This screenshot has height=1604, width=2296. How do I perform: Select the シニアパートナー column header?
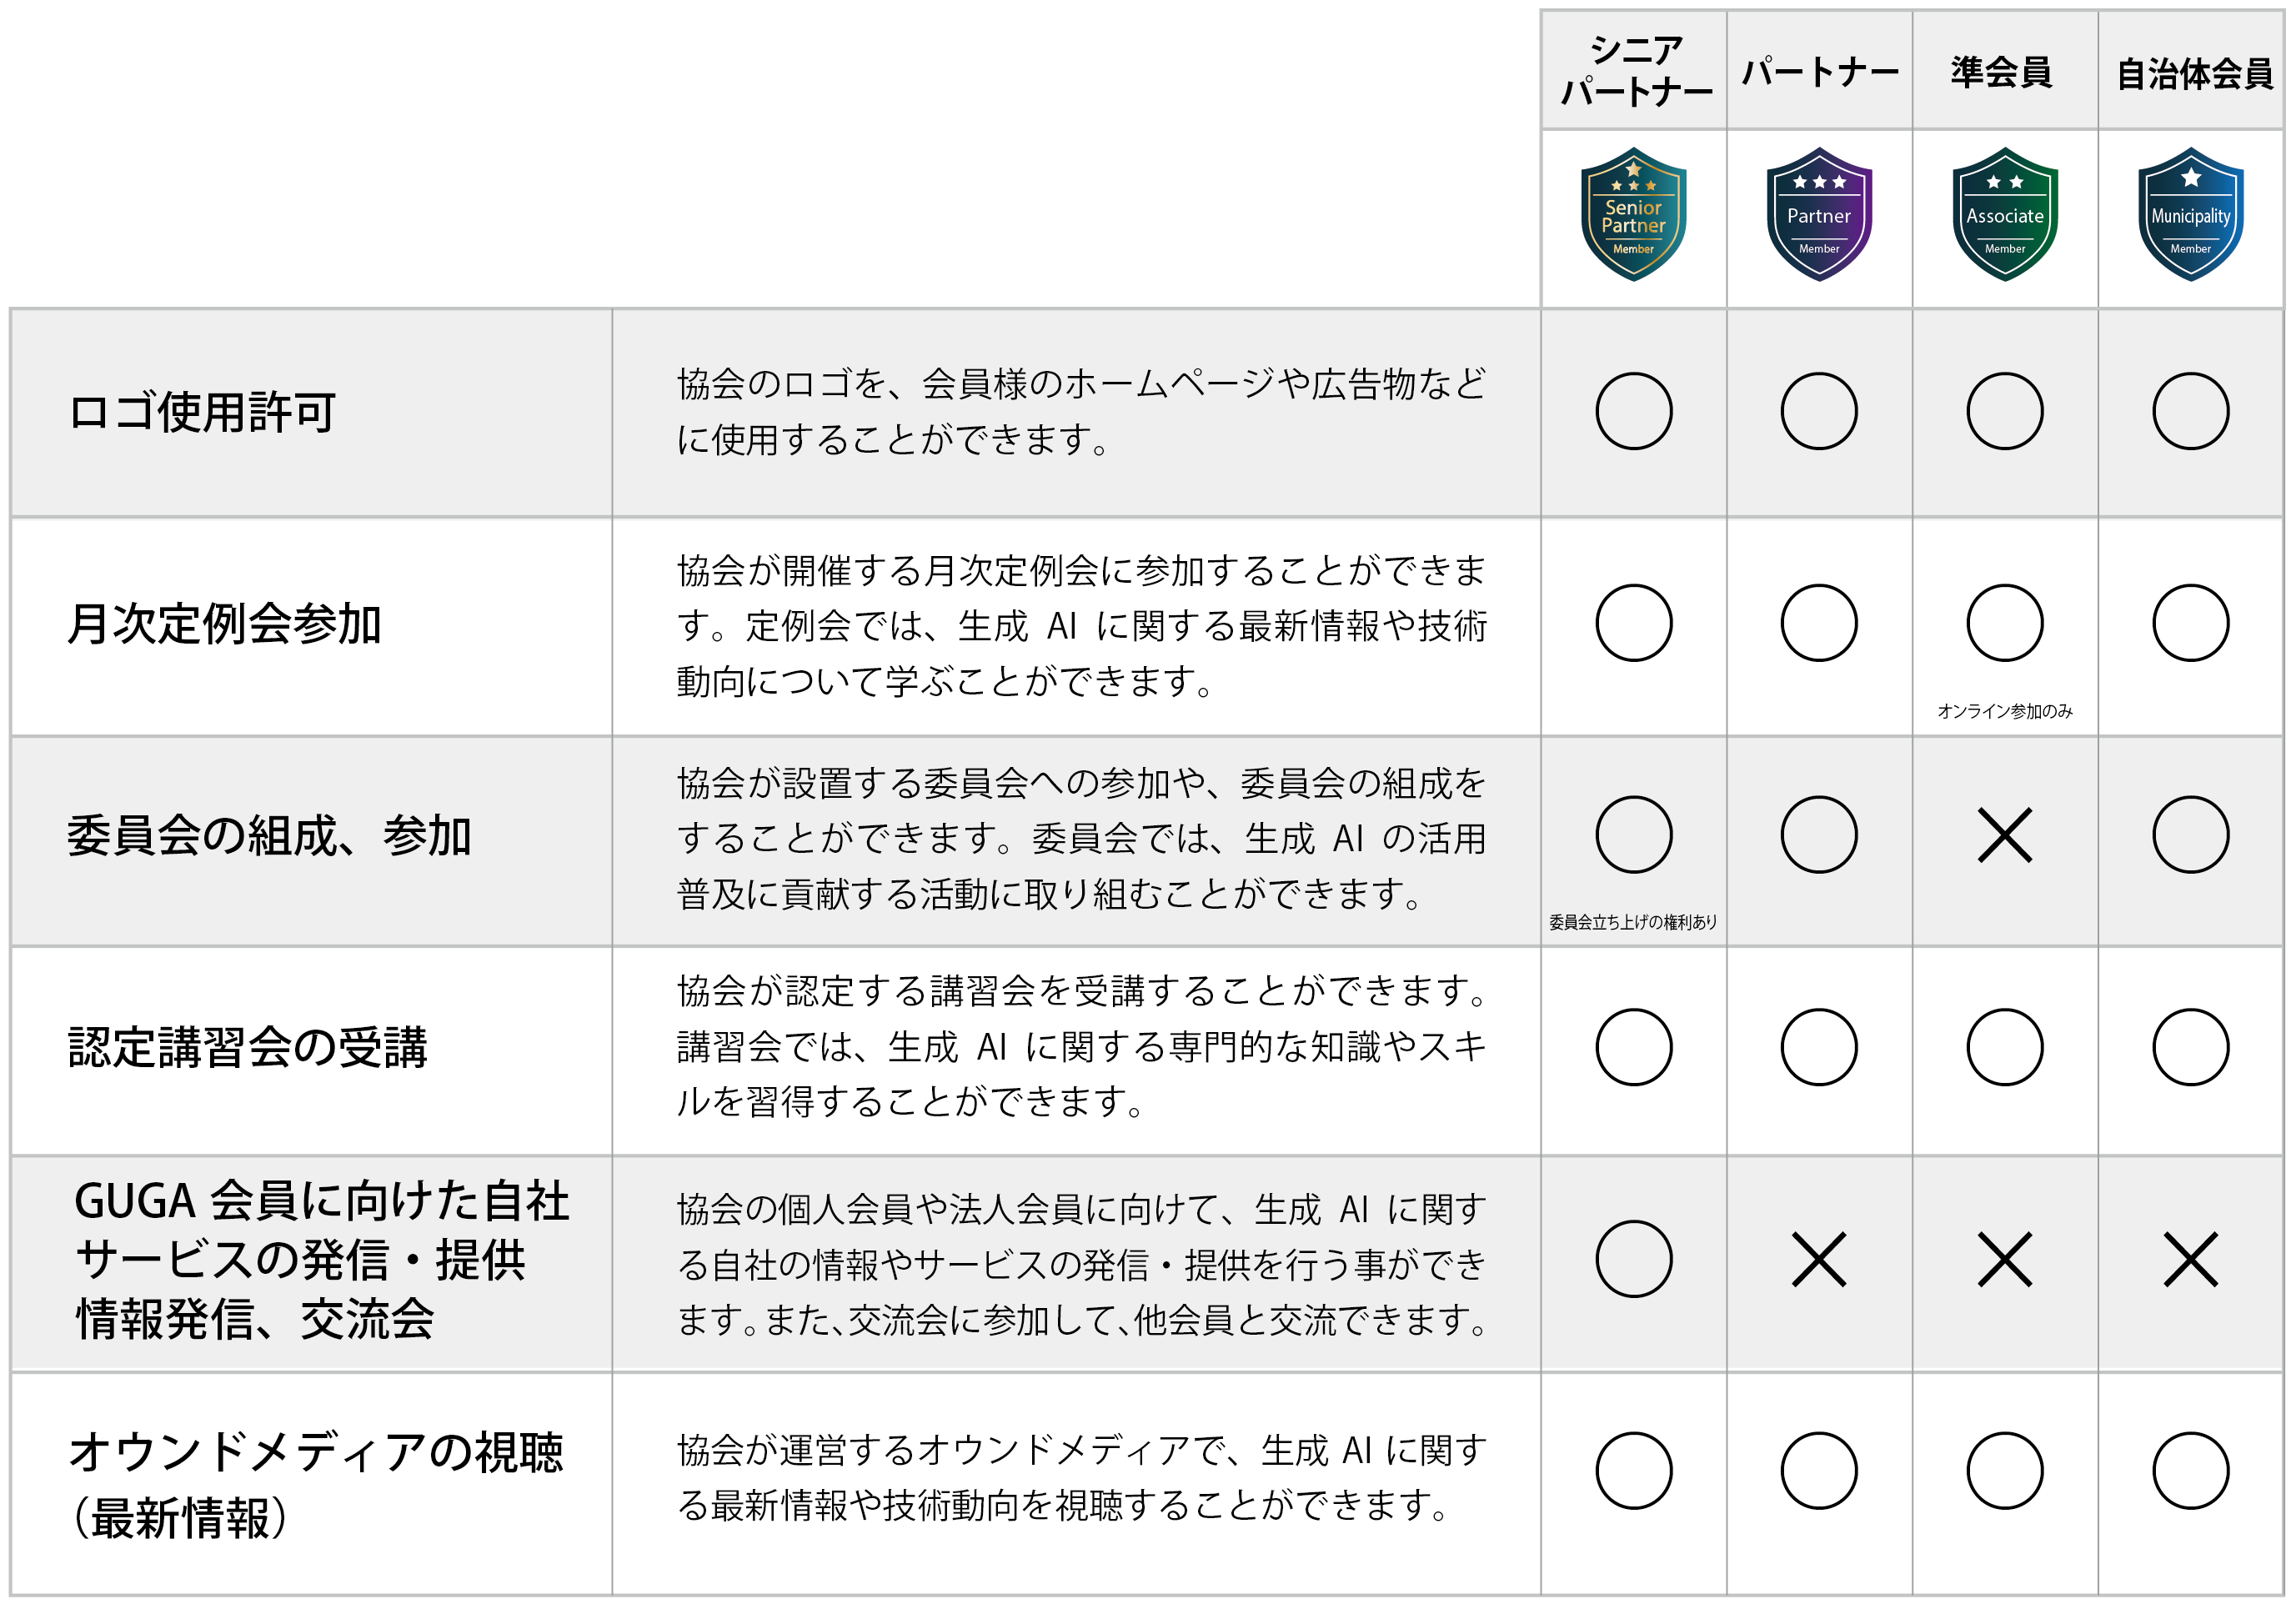[x=1634, y=70]
